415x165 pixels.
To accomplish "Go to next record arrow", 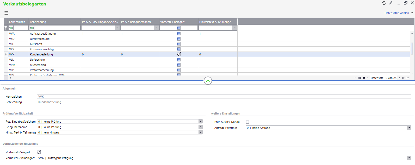I will point(399,78).
